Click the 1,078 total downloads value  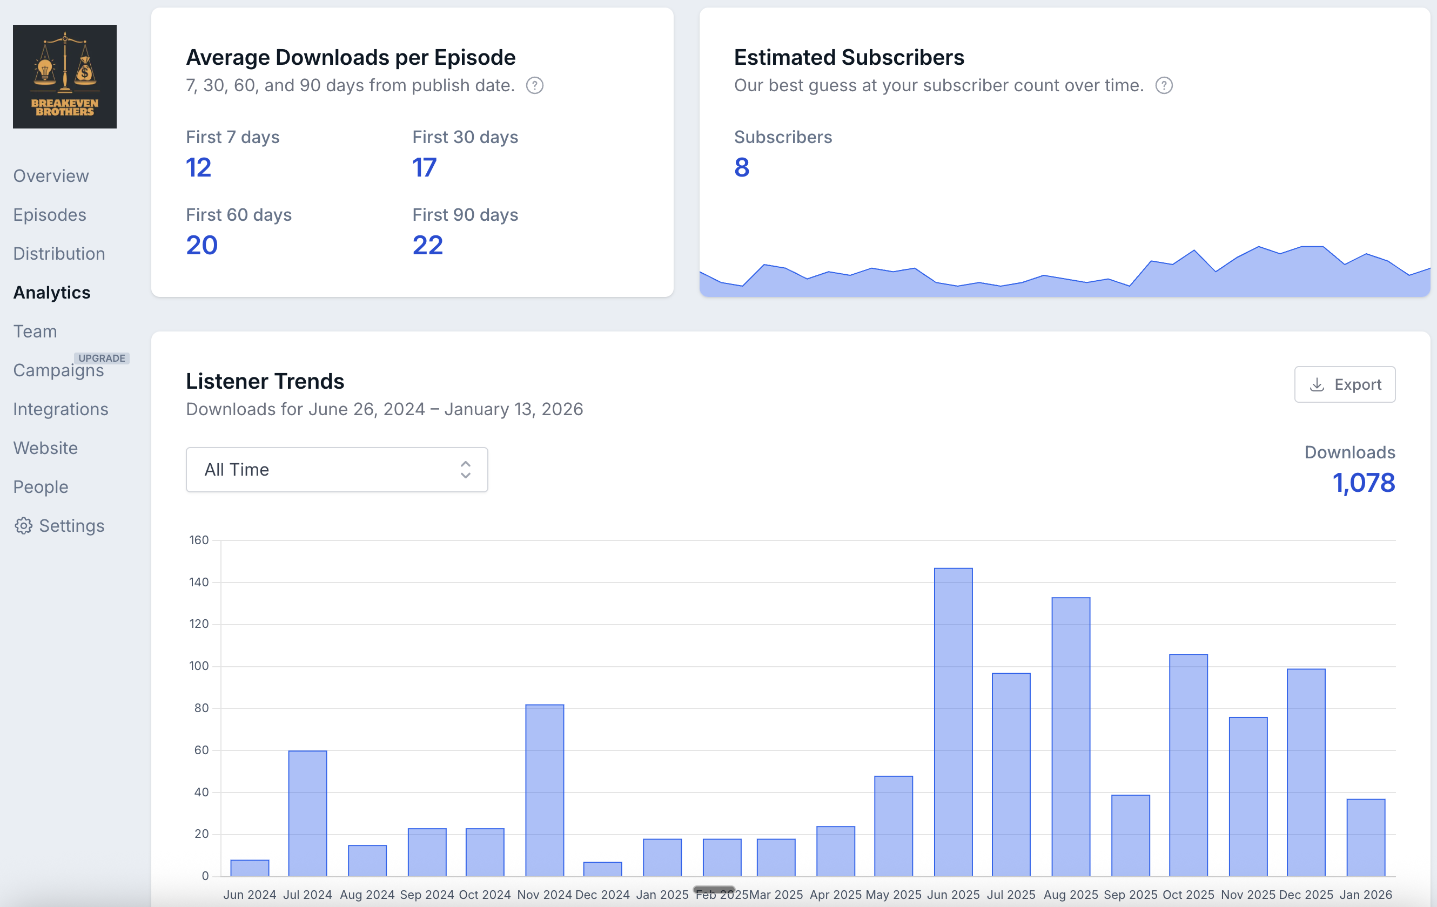tap(1364, 483)
